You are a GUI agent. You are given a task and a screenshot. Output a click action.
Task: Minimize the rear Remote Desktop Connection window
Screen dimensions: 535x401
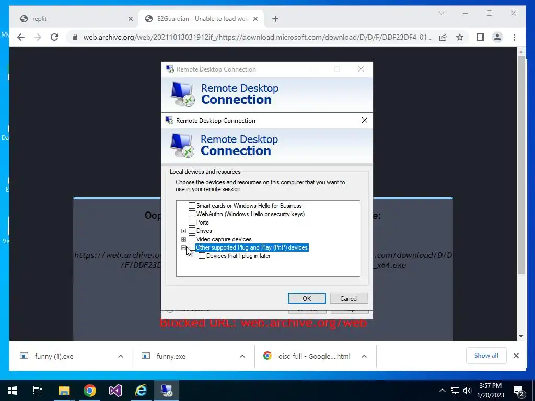[x=313, y=69]
